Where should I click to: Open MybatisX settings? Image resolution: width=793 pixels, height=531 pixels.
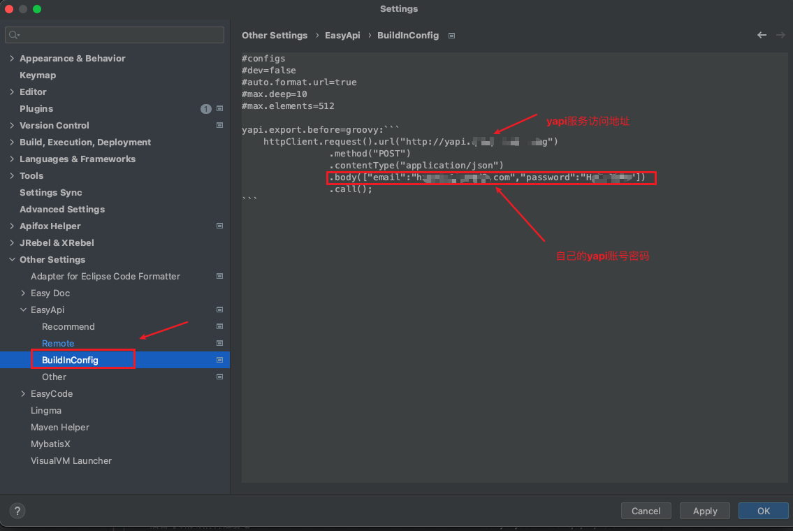50,444
